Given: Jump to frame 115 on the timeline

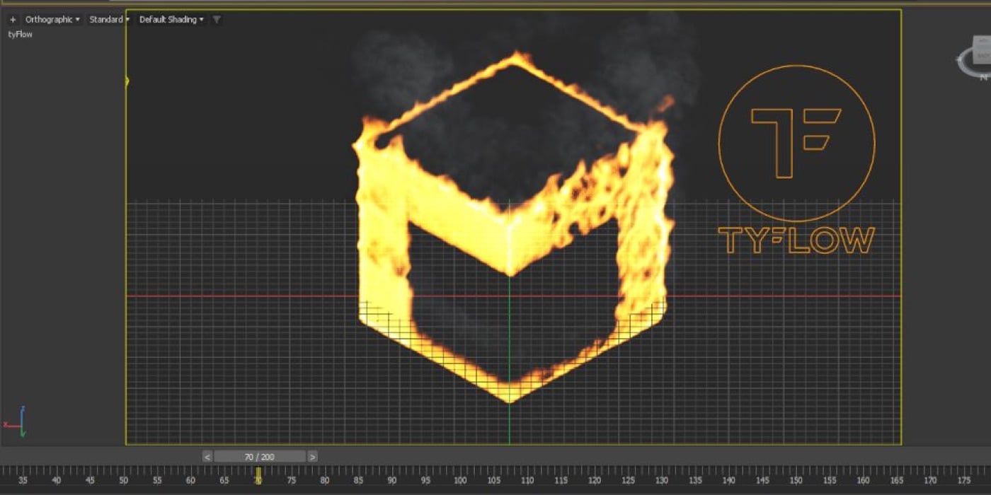Looking at the screenshot, I should [561, 481].
